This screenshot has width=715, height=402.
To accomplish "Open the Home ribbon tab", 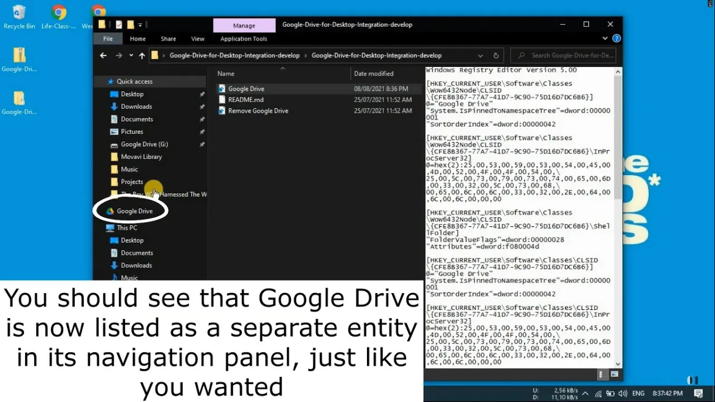I will [x=137, y=39].
